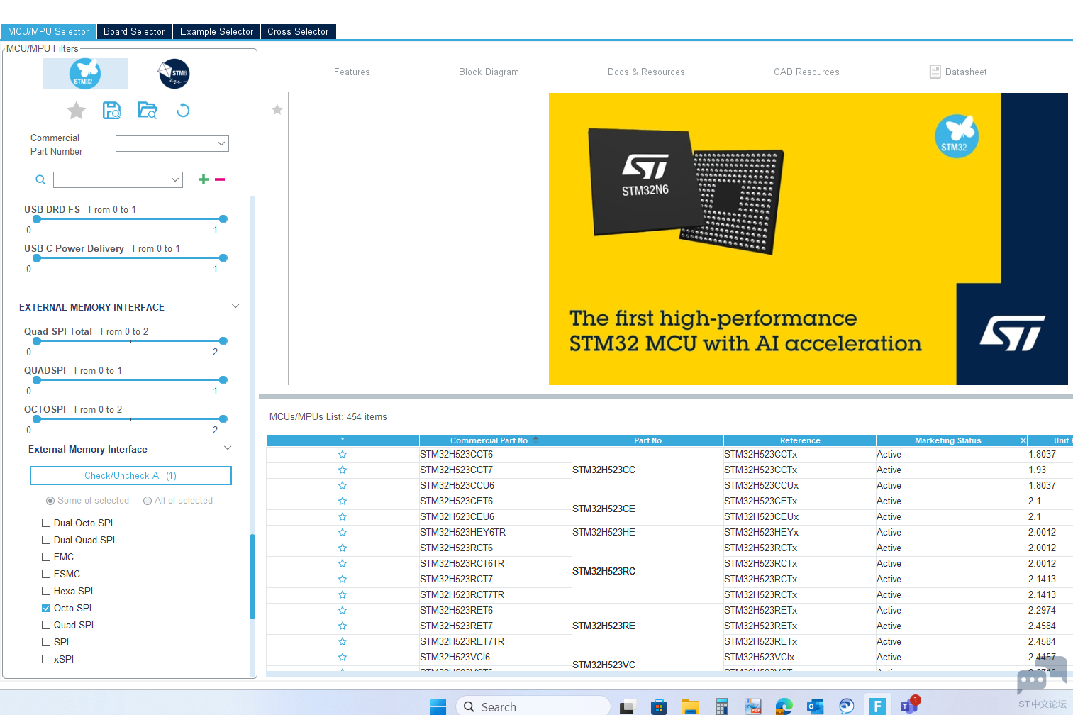
Task: Open Microsoft Teams from the taskbar
Action: coord(908,706)
